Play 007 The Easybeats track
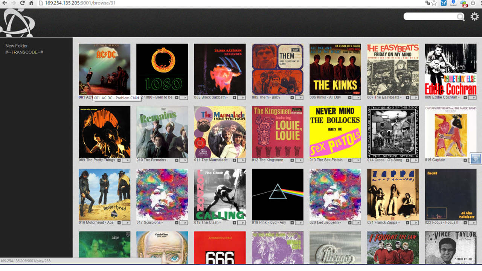 (414, 97)
